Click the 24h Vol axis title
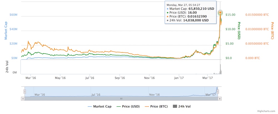The width and height of the screenshot is (278, 114). click(7, 67)
